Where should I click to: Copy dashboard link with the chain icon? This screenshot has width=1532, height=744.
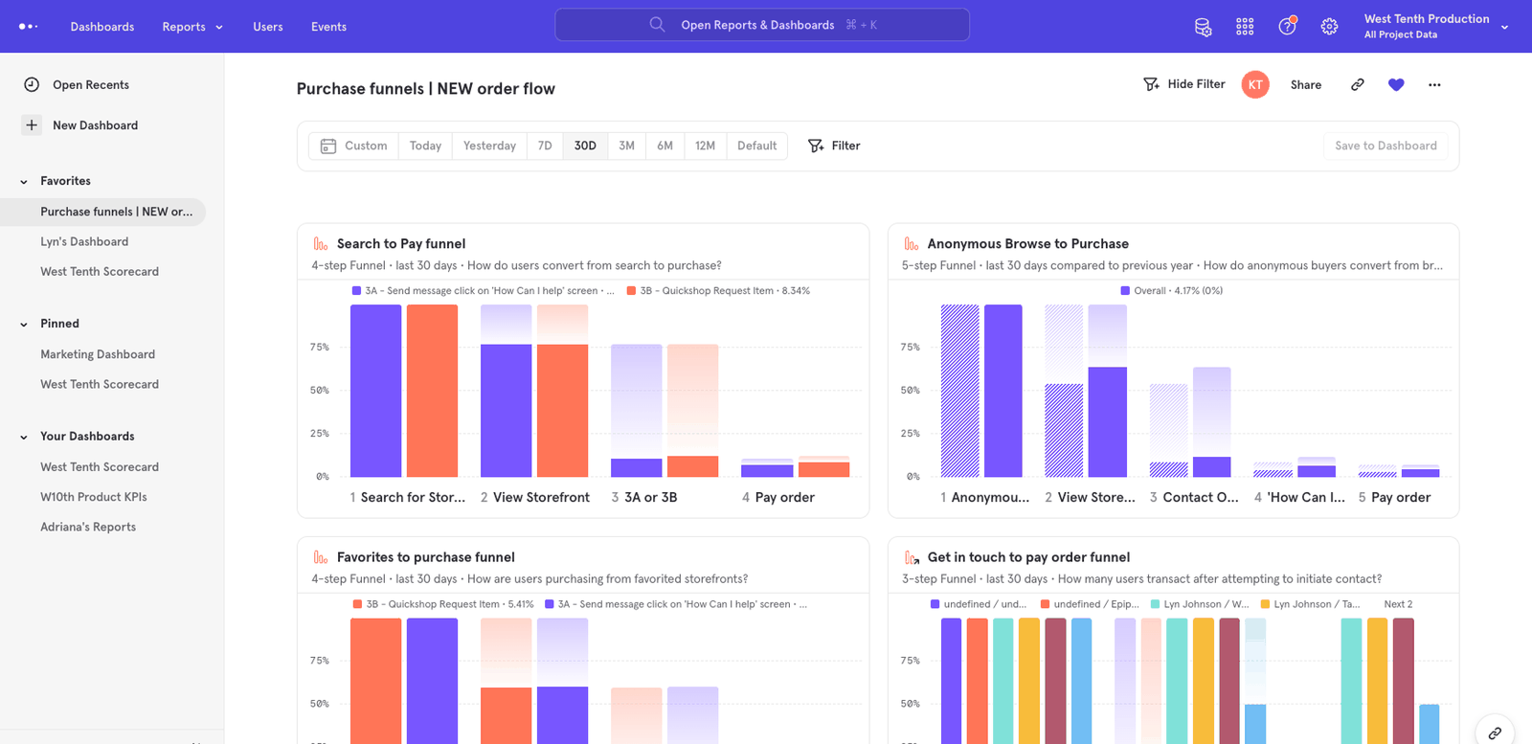(x=1357, y=84)
